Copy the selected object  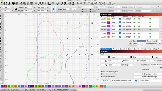[x=25, y=3]
